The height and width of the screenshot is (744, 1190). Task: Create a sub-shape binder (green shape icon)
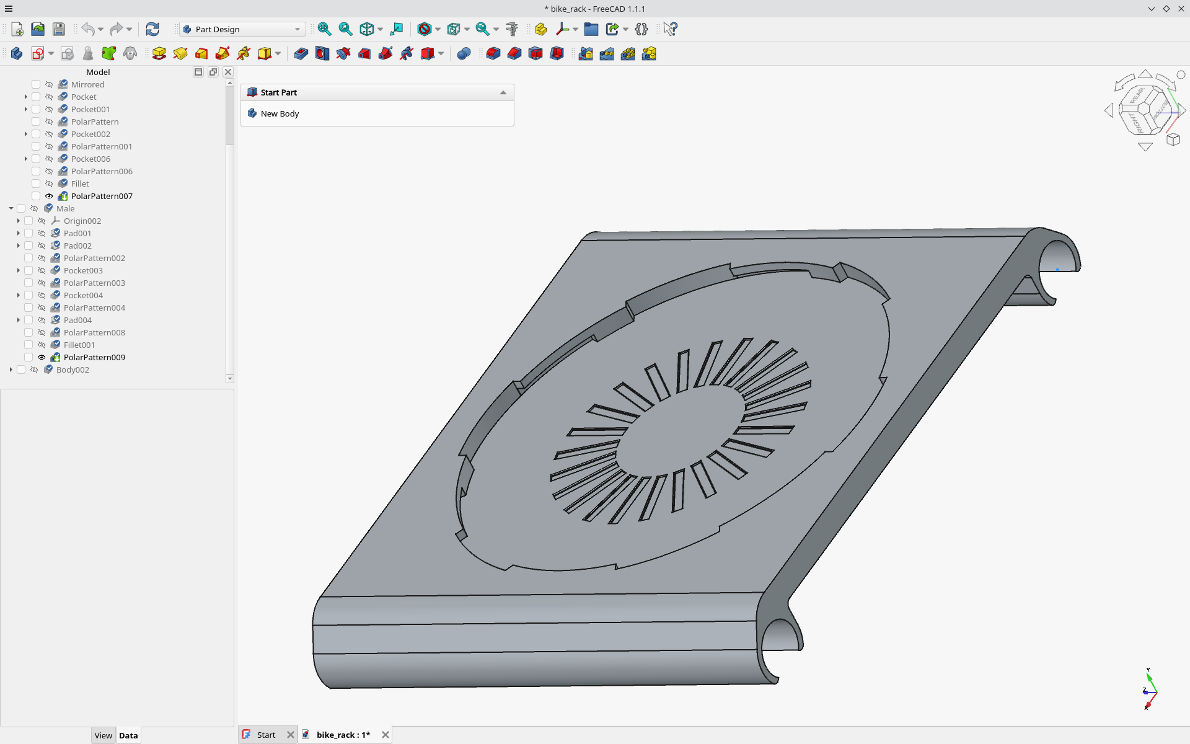[109, 54]
